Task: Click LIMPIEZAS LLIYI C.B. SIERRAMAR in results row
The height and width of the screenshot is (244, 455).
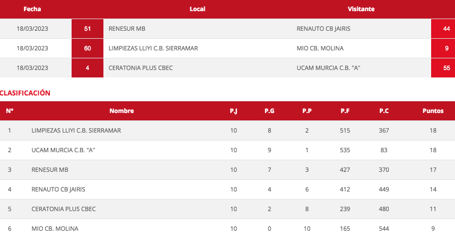Action: (x=153, y=48)
